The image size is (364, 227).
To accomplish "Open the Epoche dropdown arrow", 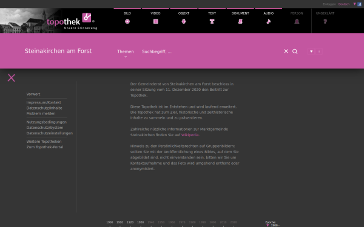I will (268, 225).
